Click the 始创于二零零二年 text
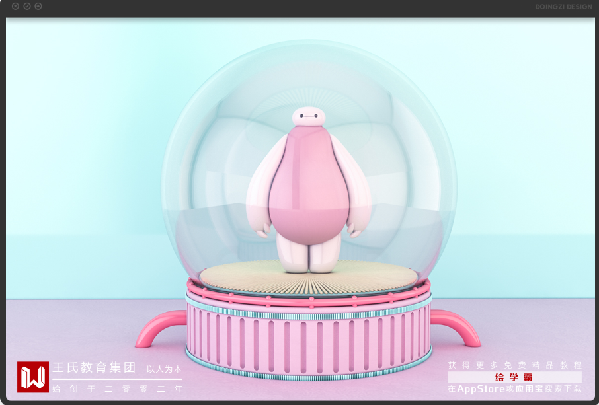This screenshot has width=599, height=405. (x=118, y=388)
